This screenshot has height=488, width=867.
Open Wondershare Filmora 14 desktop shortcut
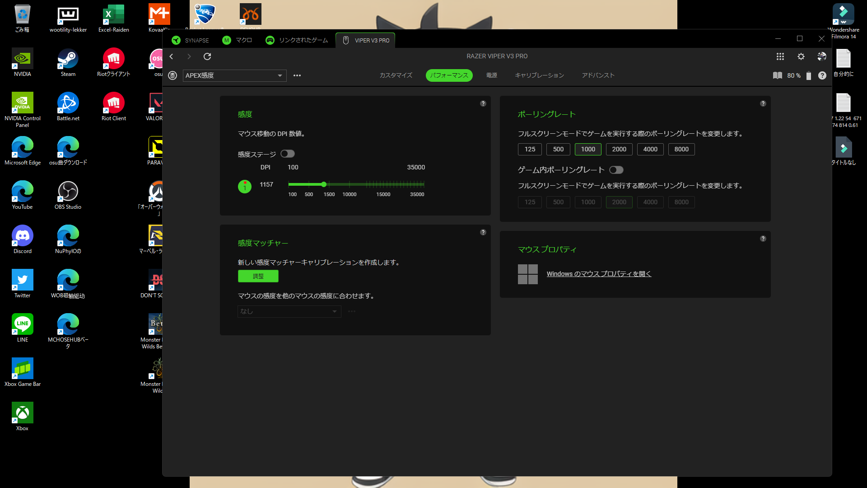click(x=844, y=22)
